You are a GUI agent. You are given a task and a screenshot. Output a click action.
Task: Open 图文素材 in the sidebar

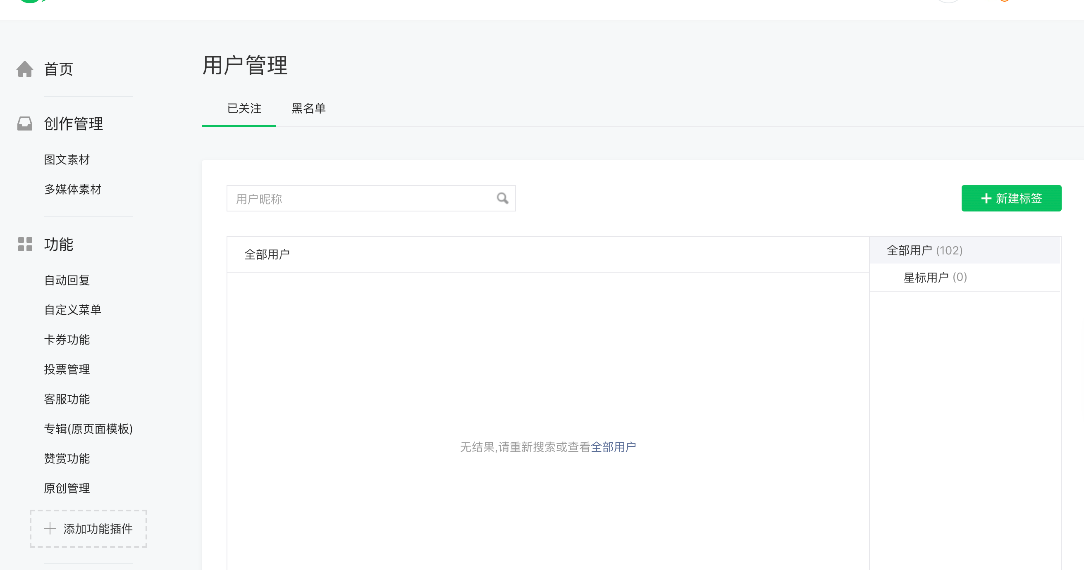click(67, 160)
